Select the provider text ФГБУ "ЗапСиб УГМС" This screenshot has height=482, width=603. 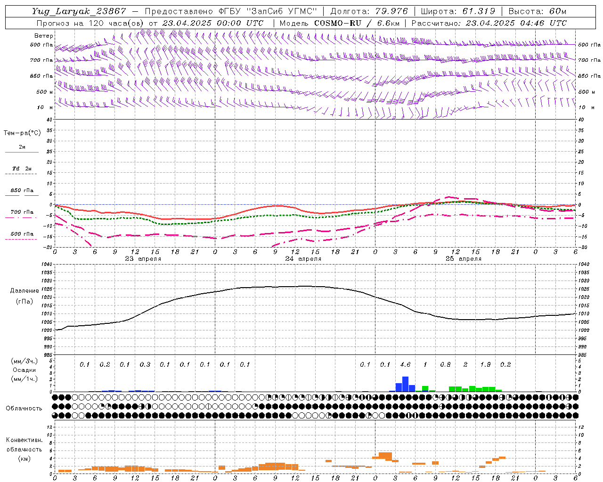[268, 11]
